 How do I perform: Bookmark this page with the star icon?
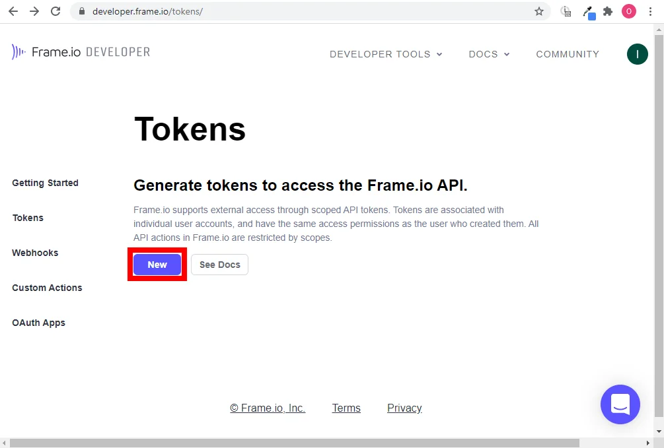[538, 11]
